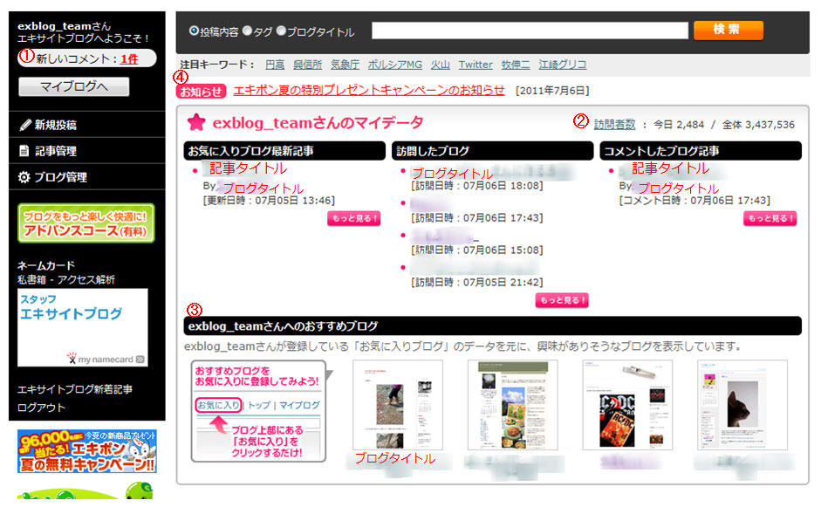Viewport: 821px width, 507px height.
Task: Click keyword ボルシアMG
Action: point(394,65)
